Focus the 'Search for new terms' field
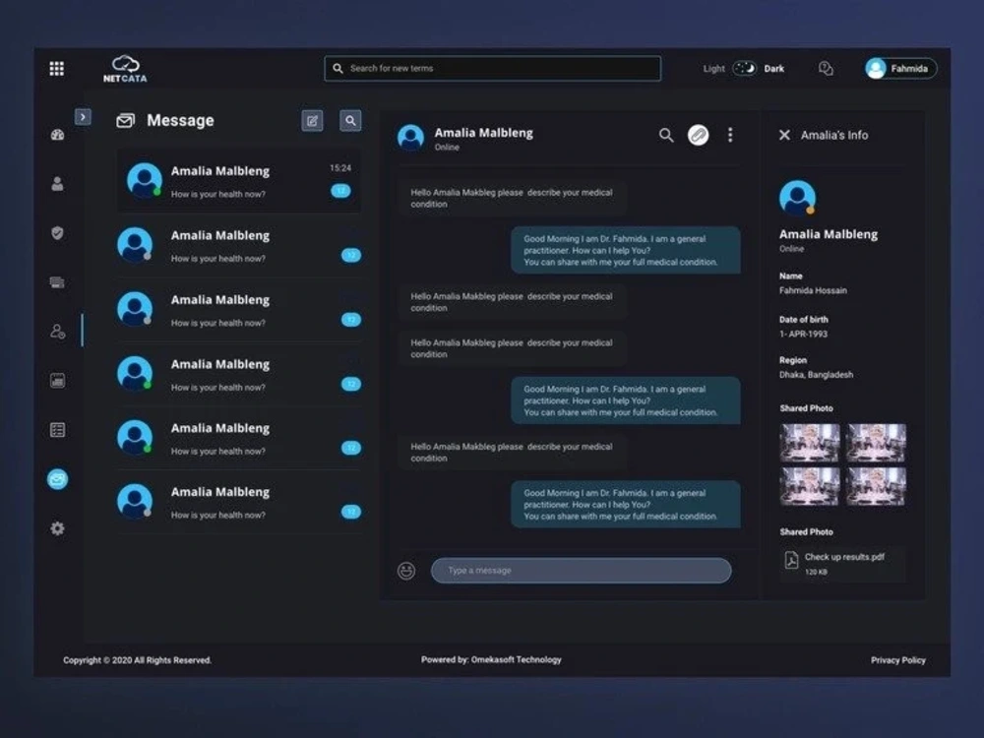 (x=492, y=69)
